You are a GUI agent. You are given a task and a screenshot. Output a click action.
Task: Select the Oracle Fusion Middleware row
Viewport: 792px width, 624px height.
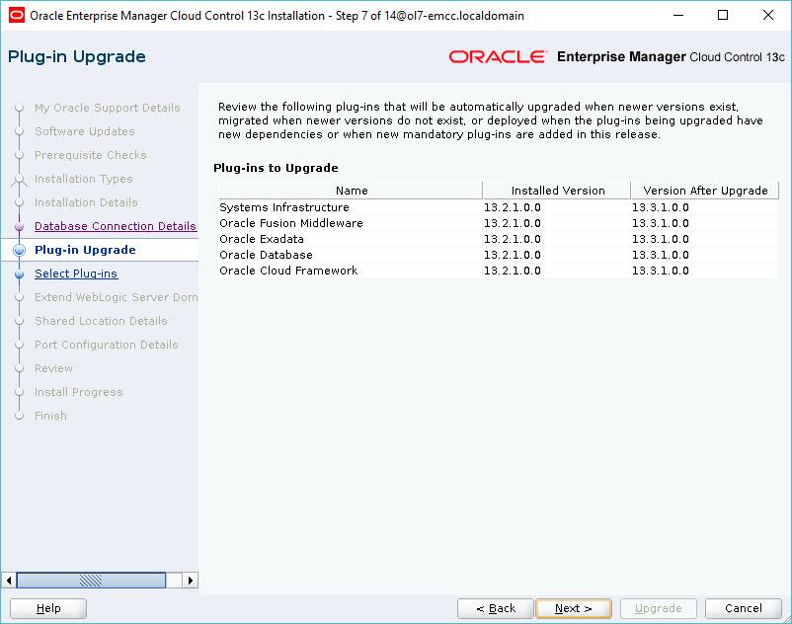[x=498, y=223]
